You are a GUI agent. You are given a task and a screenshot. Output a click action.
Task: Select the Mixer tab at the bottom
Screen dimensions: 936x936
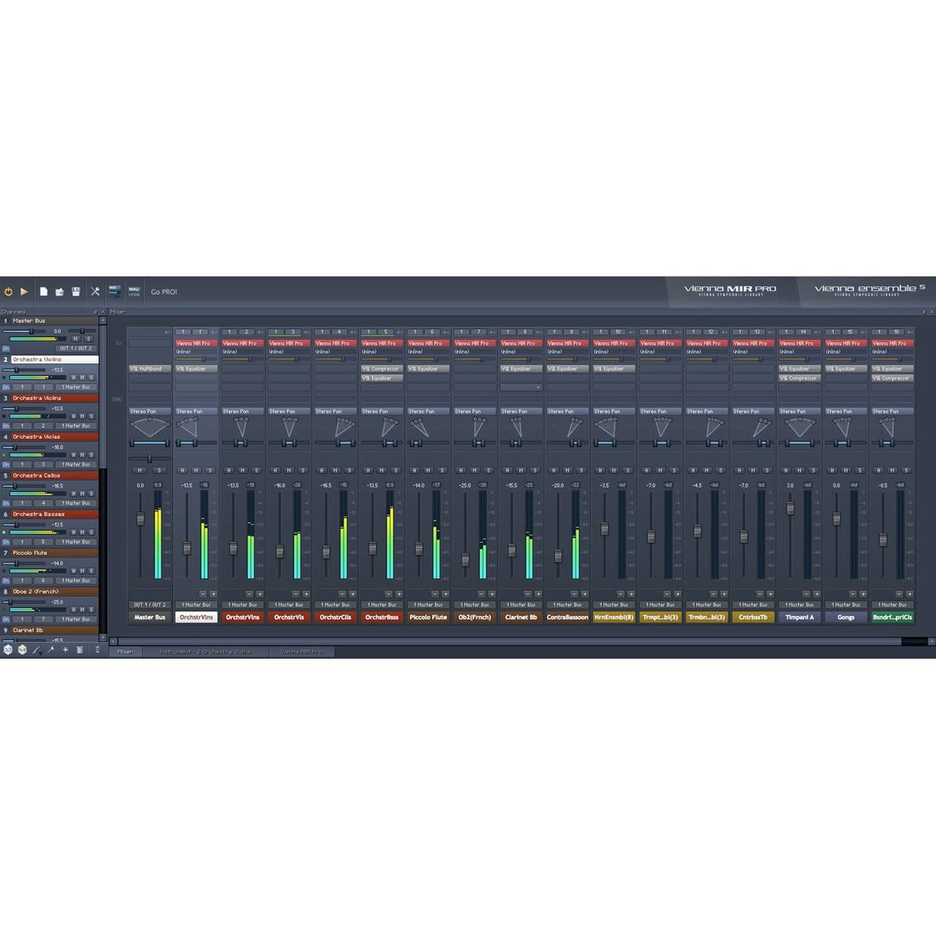click(x=125, y=651)
